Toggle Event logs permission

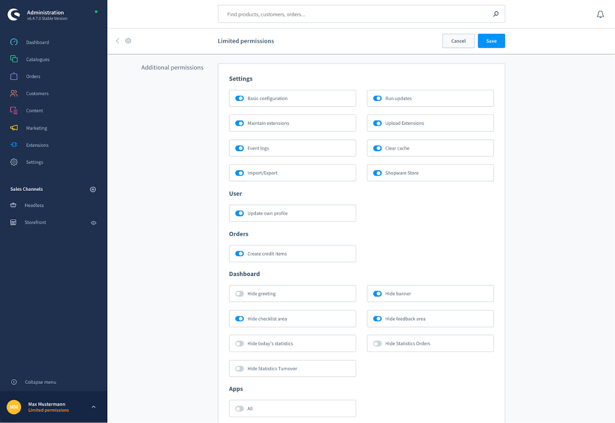click(239, 148)
